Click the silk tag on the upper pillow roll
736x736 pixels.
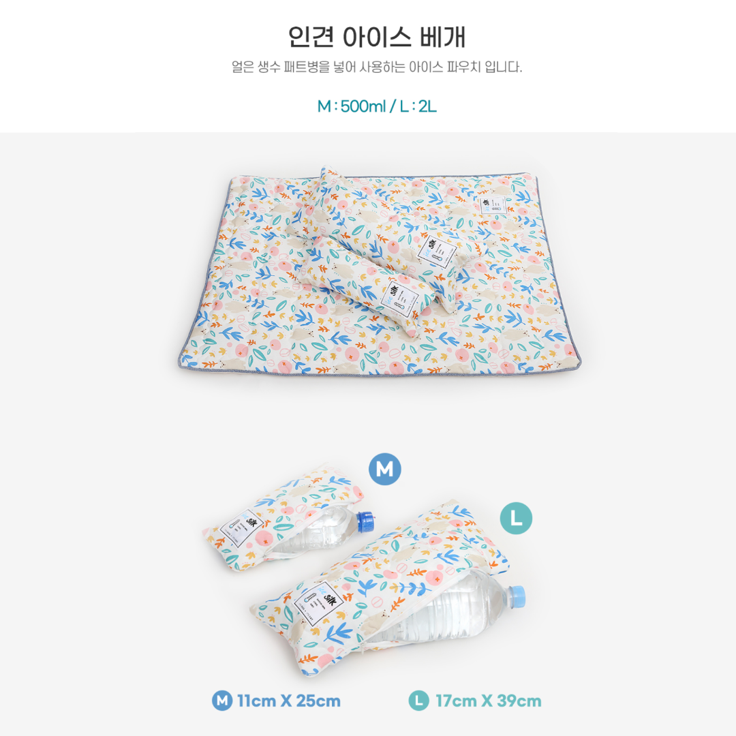(x=437, y=251)
